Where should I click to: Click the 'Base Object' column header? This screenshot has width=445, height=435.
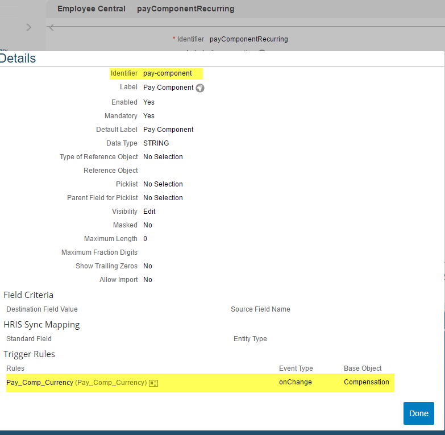363,368
